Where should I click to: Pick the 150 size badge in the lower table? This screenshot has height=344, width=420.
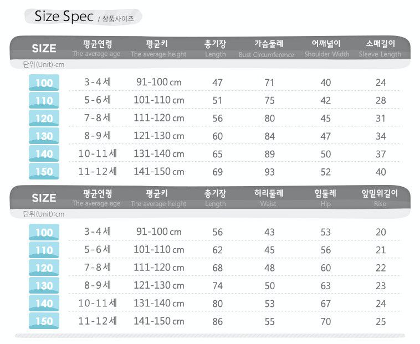[x=44, y=321]
